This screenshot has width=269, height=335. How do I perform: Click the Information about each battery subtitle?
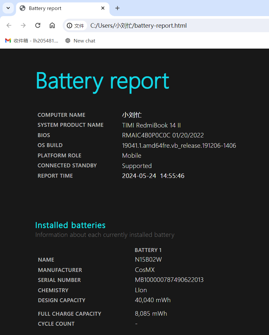tap(105, 235)
